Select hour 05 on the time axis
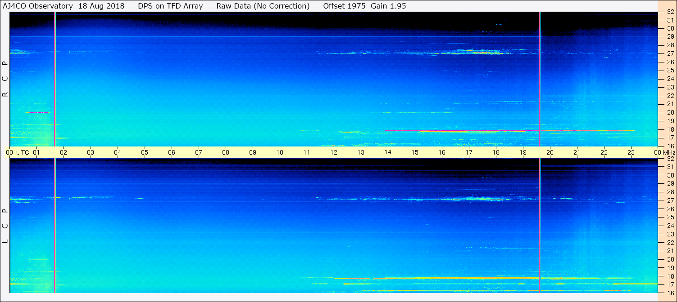 click(145, 152)
